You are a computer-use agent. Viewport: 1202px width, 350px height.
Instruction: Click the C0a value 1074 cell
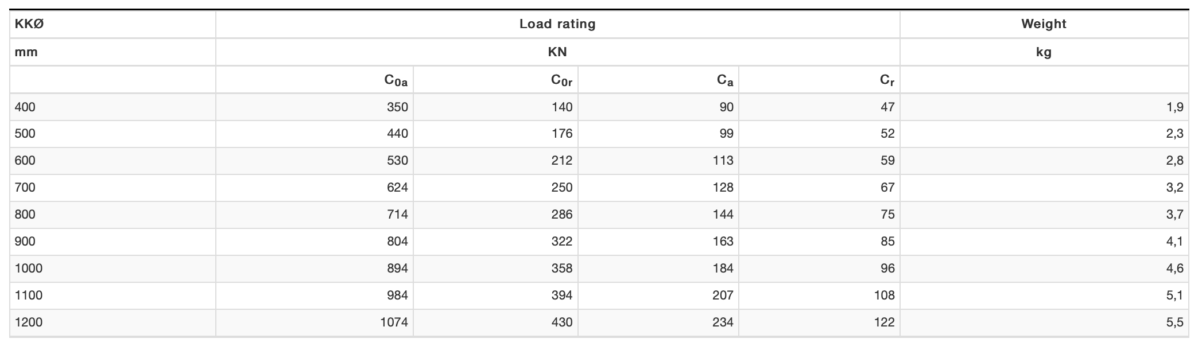pyautogui.click(x=315, y=322)
